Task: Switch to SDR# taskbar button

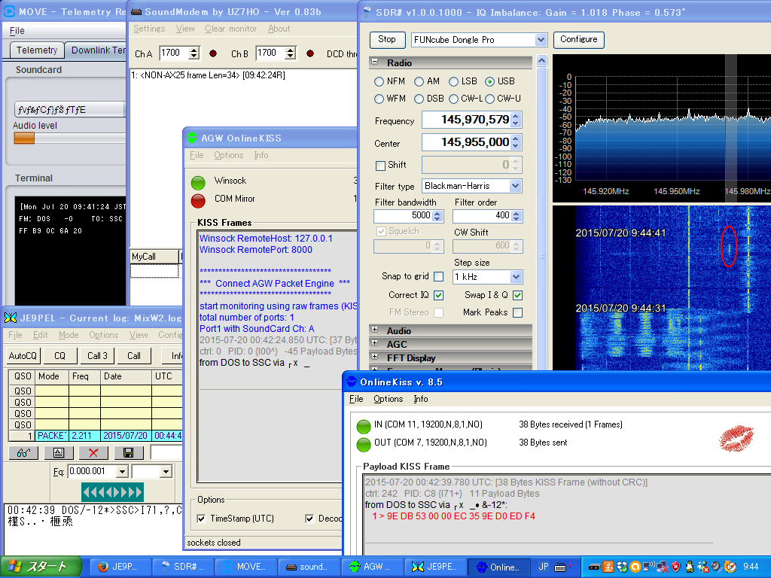Action: pos(182,567)
